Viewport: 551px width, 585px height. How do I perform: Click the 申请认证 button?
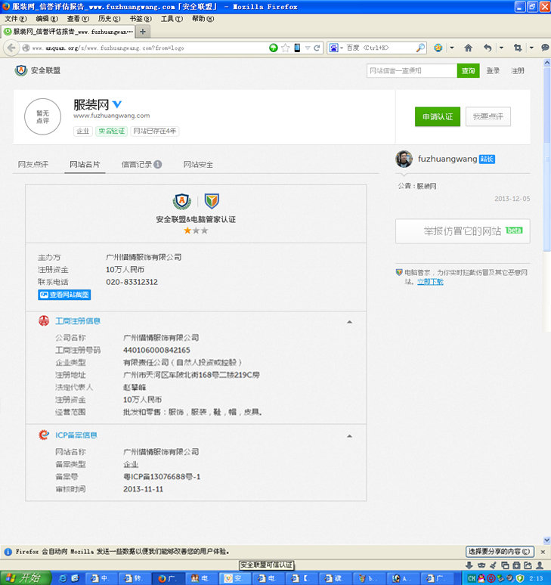(437, 117)
